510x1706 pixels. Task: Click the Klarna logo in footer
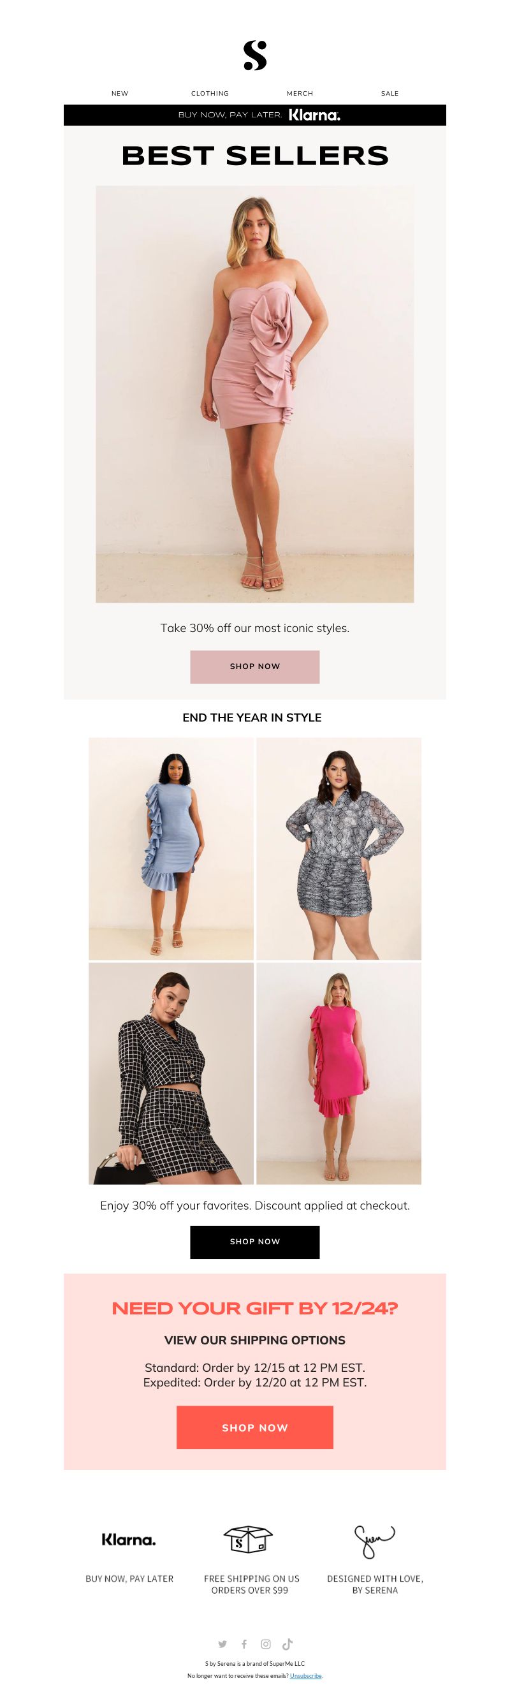point(129,1540)
